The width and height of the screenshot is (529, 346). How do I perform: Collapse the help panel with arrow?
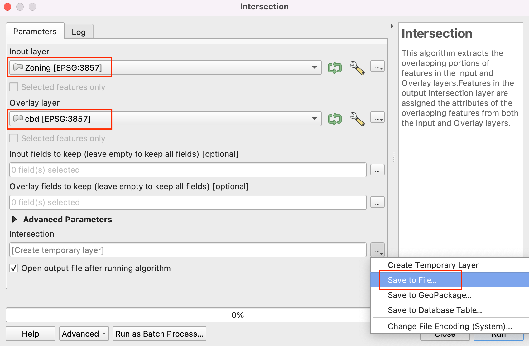pyautogui.click(x=392, y=26)
